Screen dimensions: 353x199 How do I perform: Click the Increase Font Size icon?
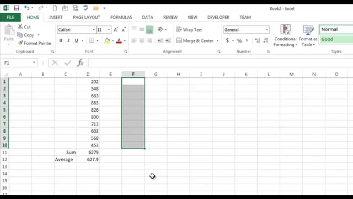point(116,30)
